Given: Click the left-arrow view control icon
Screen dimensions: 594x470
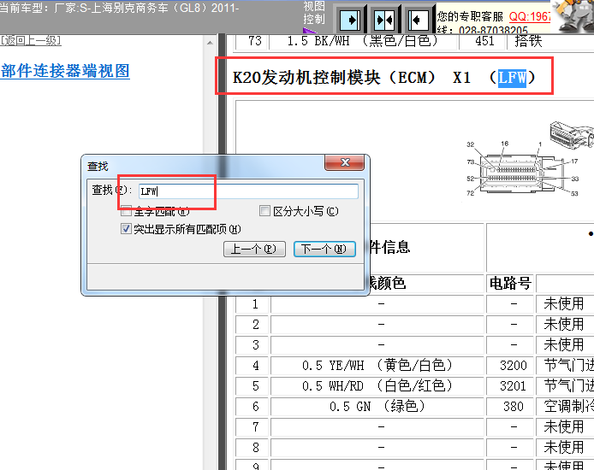Looking at the screenshot, I should click(x=419, y=20).
